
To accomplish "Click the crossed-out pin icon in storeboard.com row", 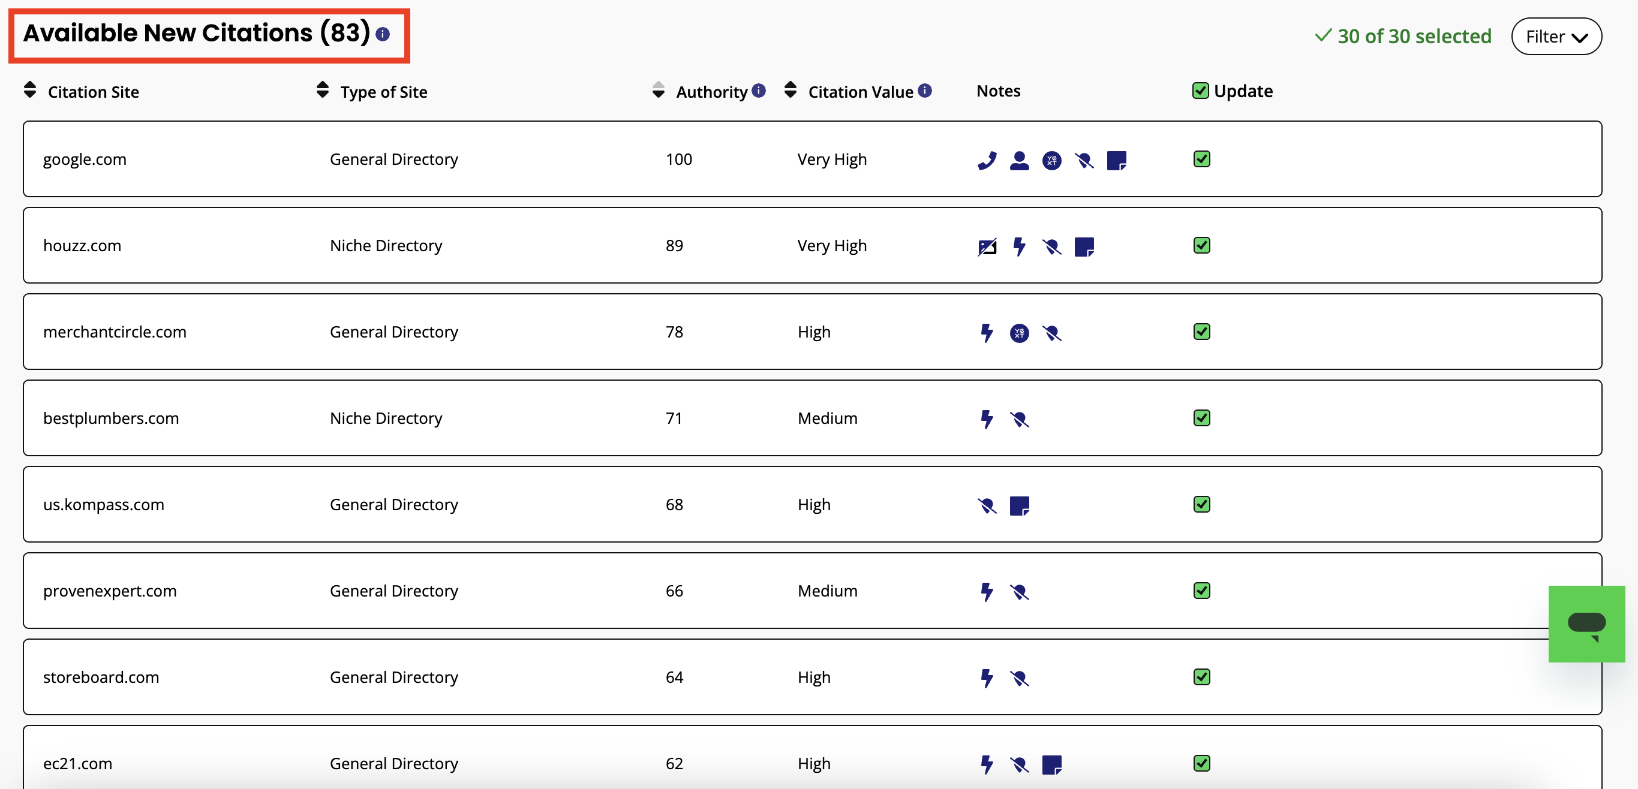I will coord(1019,678).
